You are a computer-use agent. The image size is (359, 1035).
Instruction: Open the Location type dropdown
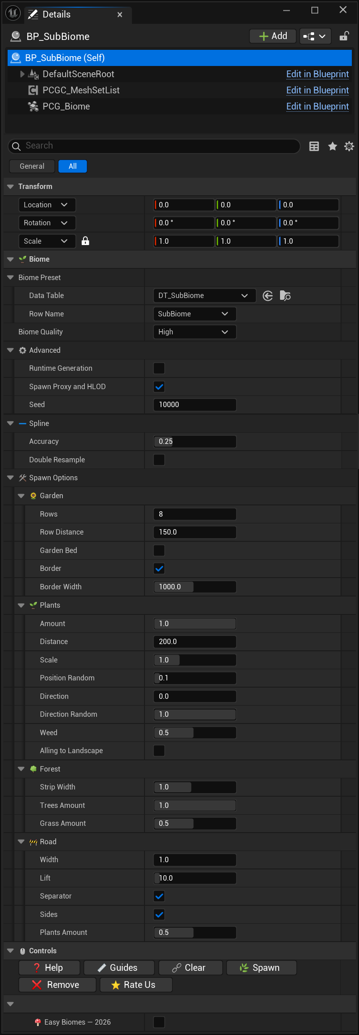[47, 205]
